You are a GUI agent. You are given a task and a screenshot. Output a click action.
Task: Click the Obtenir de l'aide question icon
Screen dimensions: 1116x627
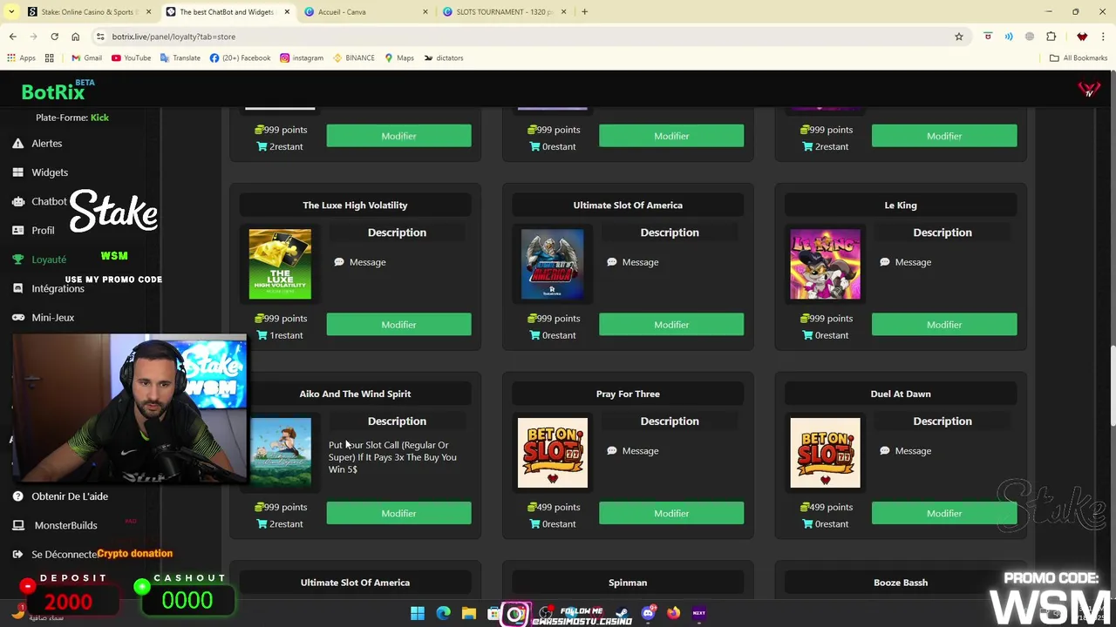click(17, 496)
